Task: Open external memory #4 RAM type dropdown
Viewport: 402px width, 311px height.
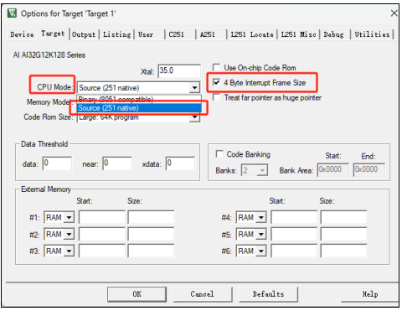Action: [x=261, y=217]
